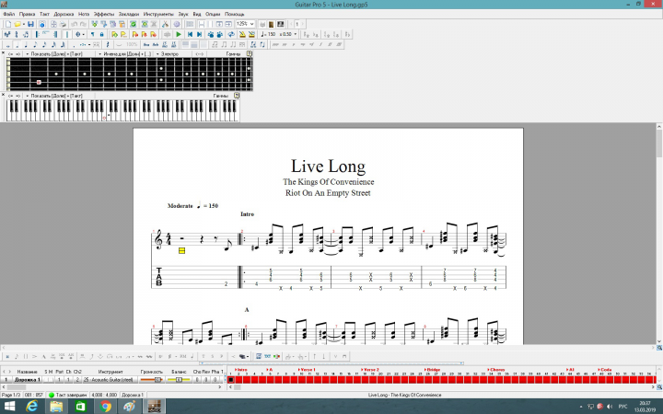This screenshot has width=663, height=414.
Task: Click the rest symbol icon in note toolbar
Action: point(108,44)
